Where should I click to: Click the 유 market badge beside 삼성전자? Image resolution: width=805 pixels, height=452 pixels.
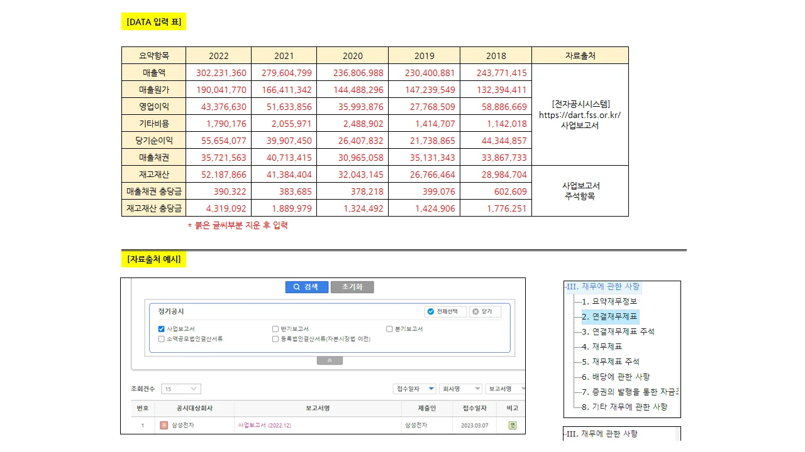(164, 425)
